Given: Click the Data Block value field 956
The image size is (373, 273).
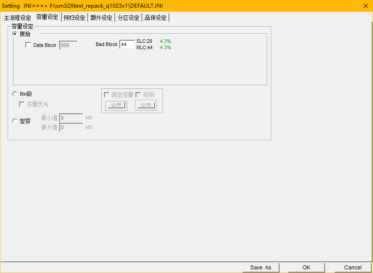Looking at the screenshot, I should click(68, 45).
